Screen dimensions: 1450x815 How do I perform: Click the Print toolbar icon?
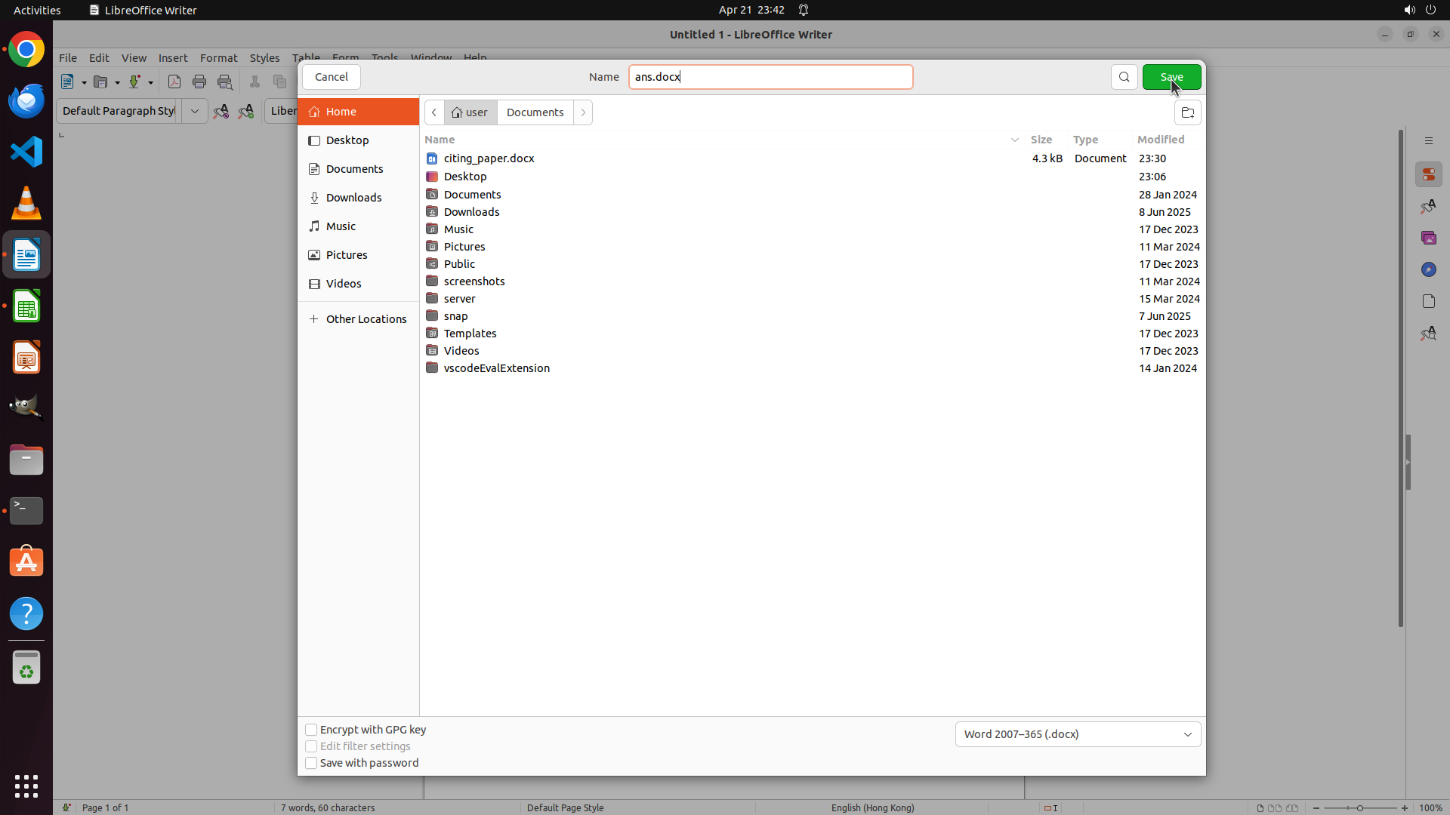(199, 82)
